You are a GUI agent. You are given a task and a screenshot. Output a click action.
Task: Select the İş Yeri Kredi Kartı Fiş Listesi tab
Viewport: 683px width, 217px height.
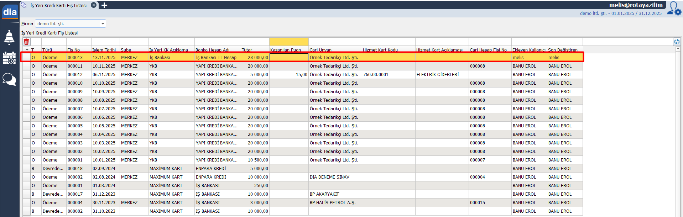(58, 5)
